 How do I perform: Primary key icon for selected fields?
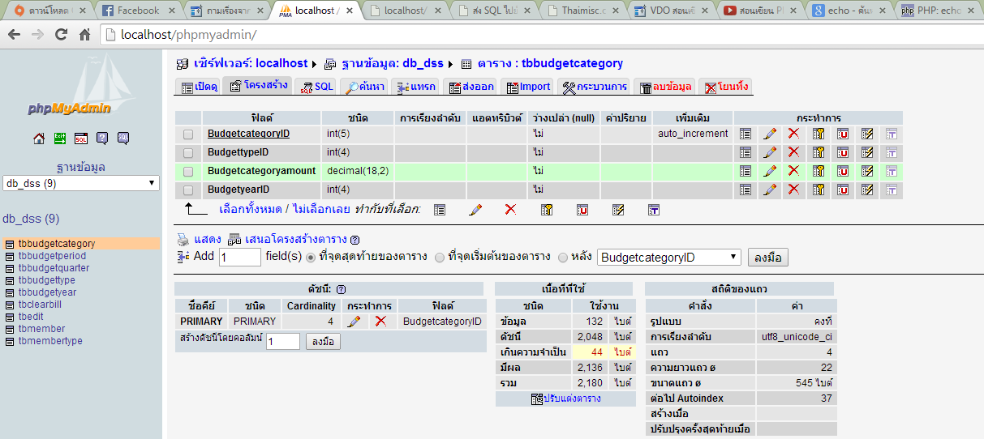[547, 209]
